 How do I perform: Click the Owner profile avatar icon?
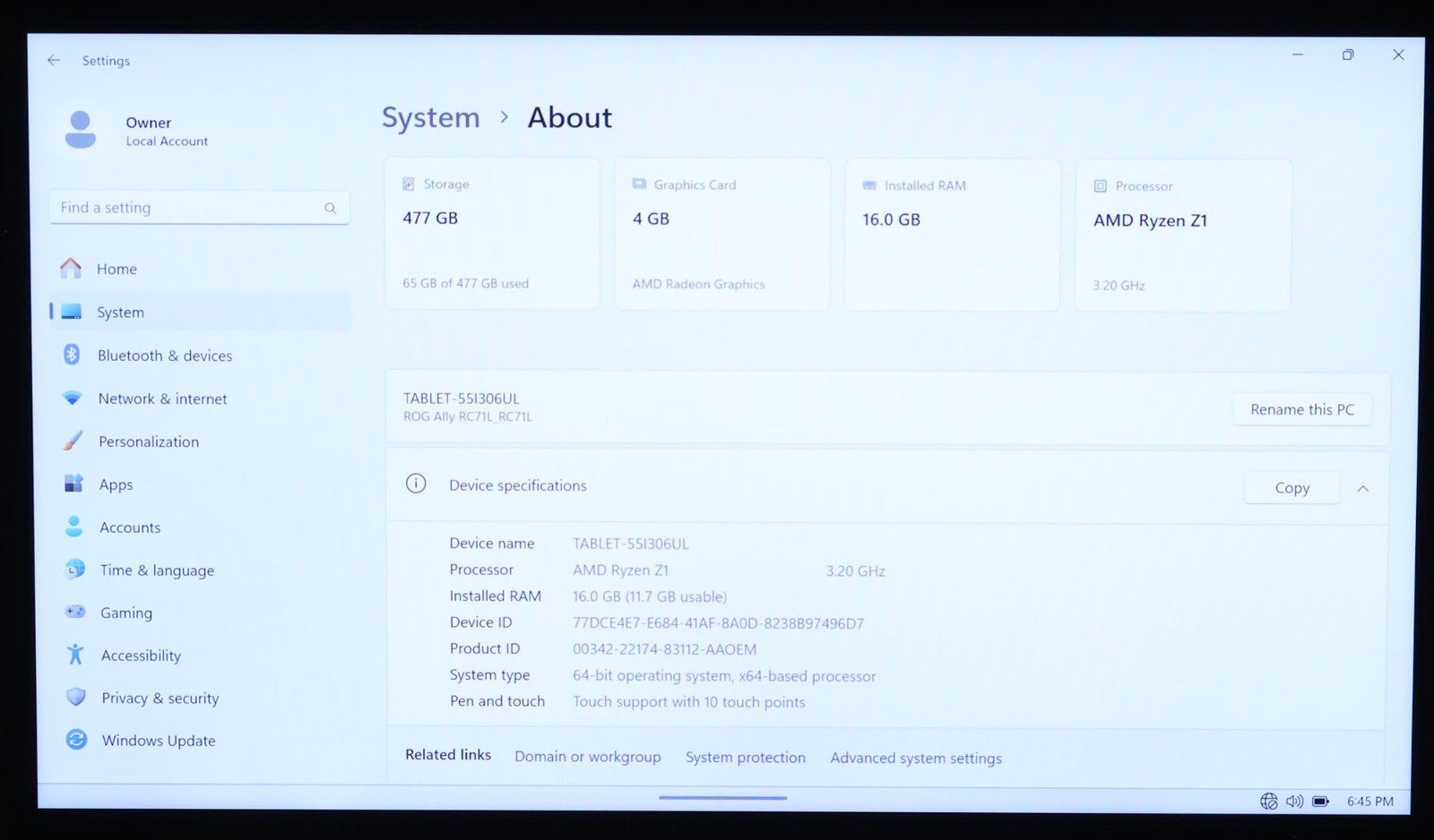80,130
